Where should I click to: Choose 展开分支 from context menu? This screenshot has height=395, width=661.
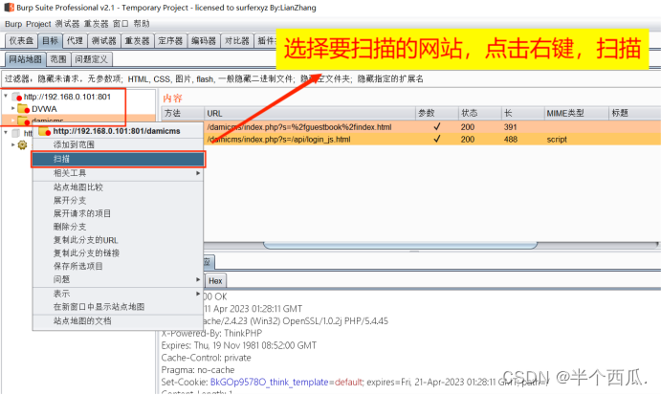[118, 200]
